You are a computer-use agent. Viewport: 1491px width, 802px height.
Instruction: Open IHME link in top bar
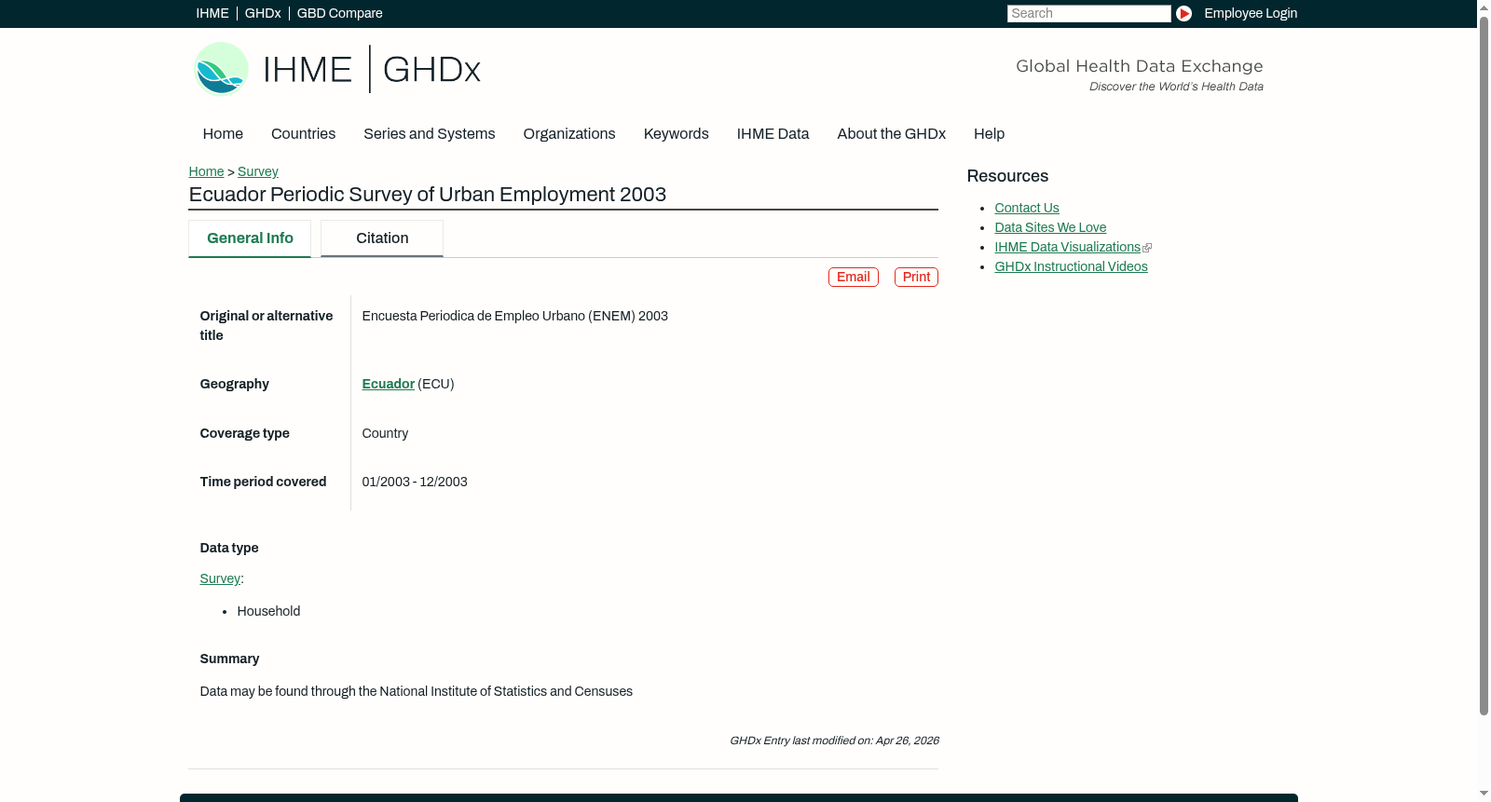tap(212, 13)
